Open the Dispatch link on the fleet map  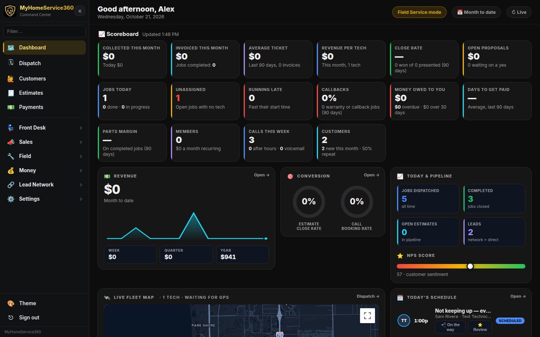368,297
